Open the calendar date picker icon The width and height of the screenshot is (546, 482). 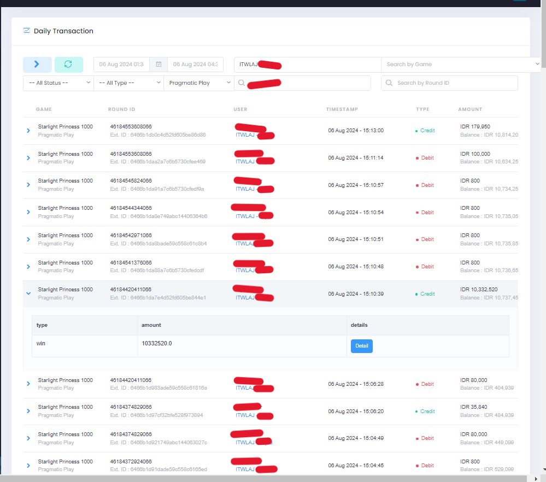[x=158, y=64]
